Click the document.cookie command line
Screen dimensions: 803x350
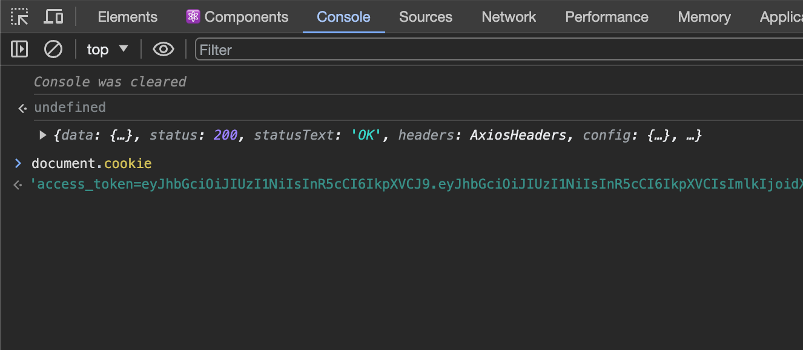point(91,164)
